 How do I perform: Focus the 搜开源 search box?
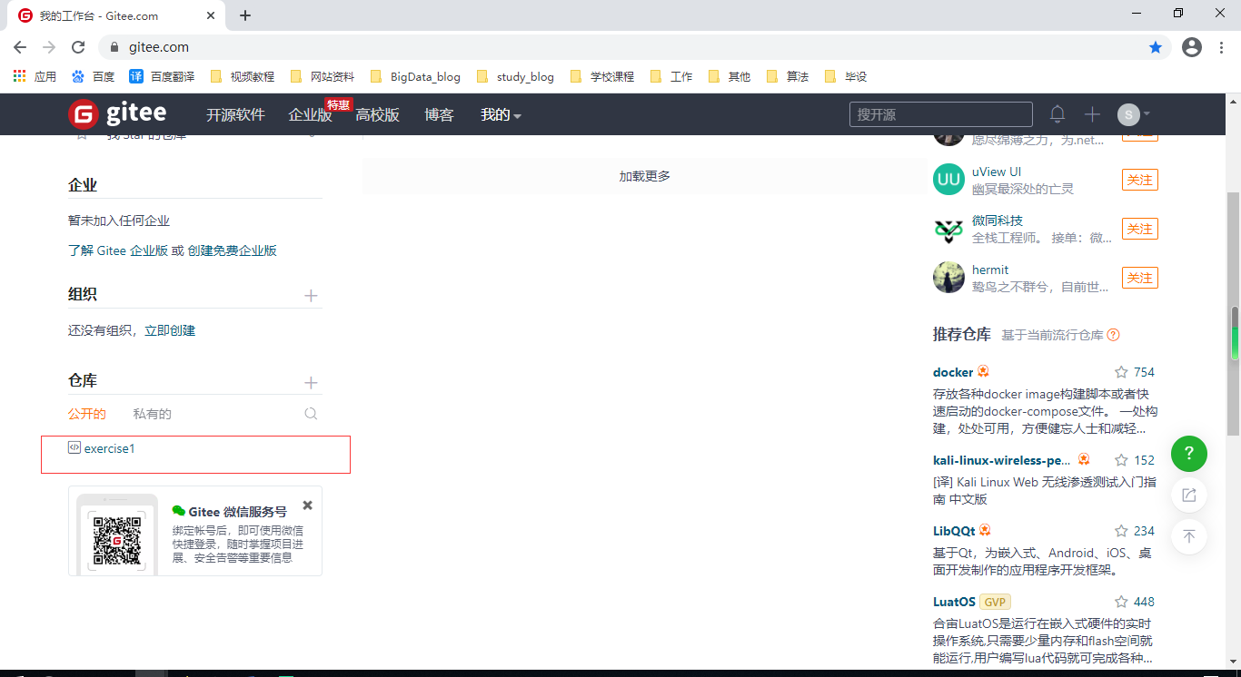[941, 114]
